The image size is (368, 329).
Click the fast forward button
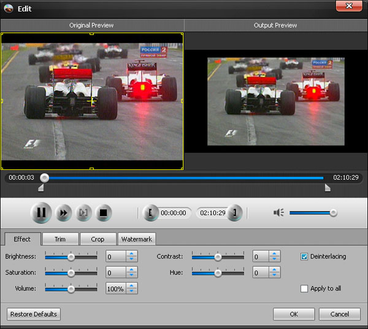click(x=63, y=213)
